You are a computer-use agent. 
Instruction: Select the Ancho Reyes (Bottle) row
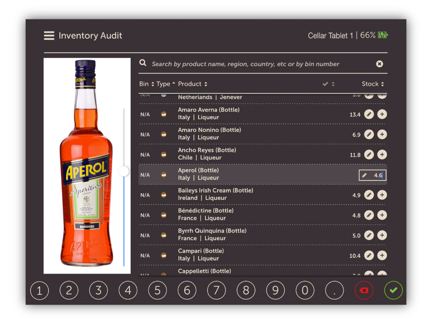pos(263,154)
